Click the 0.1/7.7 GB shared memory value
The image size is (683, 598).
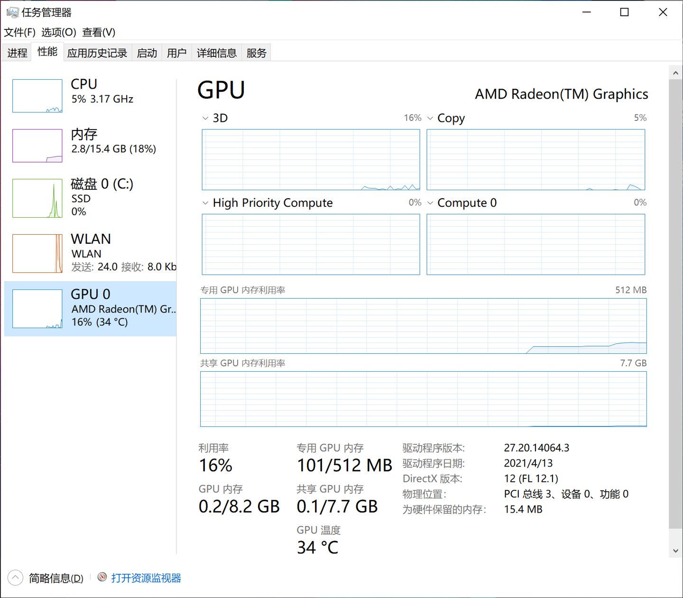click(x=337, y=506)
